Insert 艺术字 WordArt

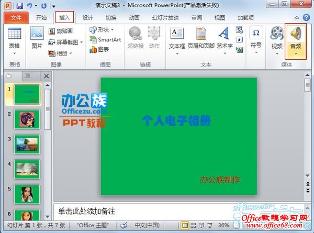[x=225, y=38]
